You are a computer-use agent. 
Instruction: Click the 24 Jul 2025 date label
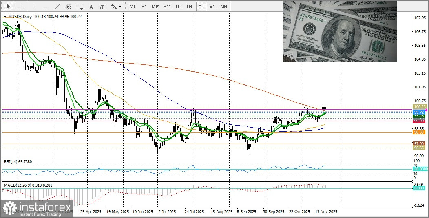click(194, 212)
